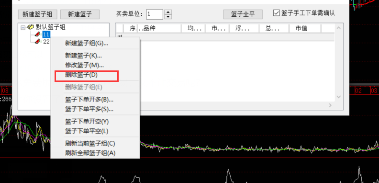This screenshot has height=183, width=379.
Task: Choose 新建篮子组(G)... from context menu
Action: pos(95,44)
